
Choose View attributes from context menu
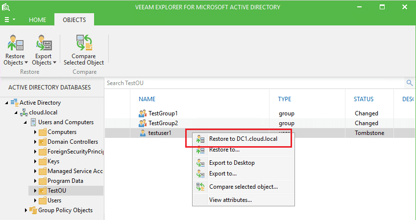click(230, 199)
